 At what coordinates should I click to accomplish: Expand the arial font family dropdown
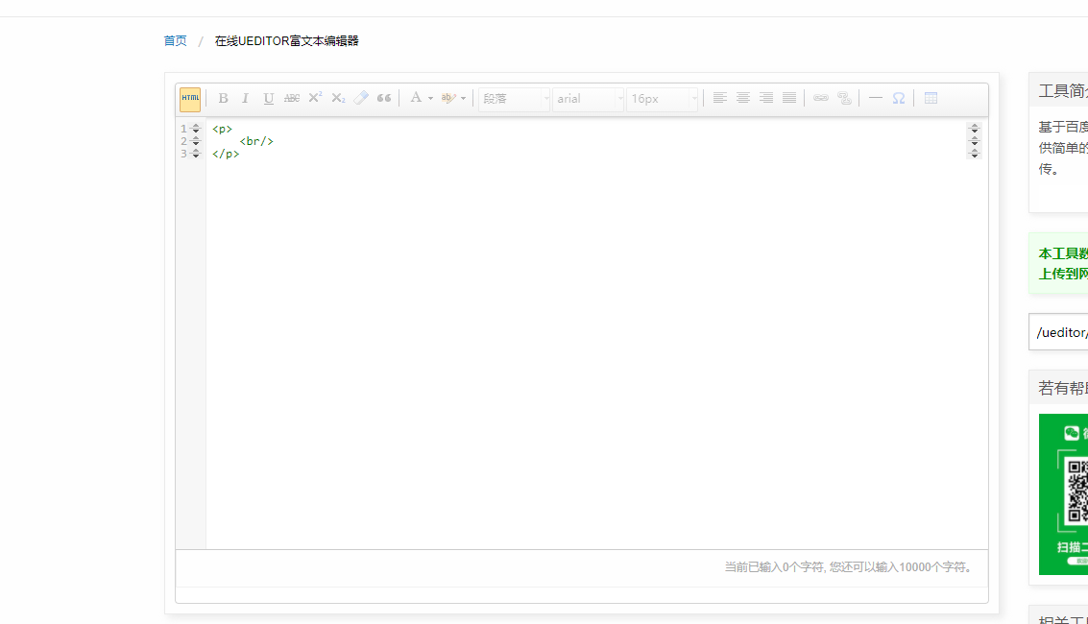(x=588, y=99)
